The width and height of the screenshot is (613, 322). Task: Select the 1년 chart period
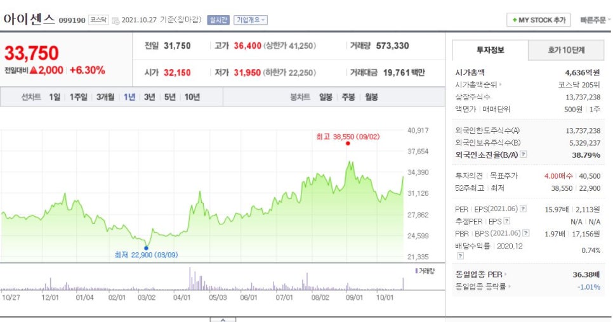coord(129,97)
